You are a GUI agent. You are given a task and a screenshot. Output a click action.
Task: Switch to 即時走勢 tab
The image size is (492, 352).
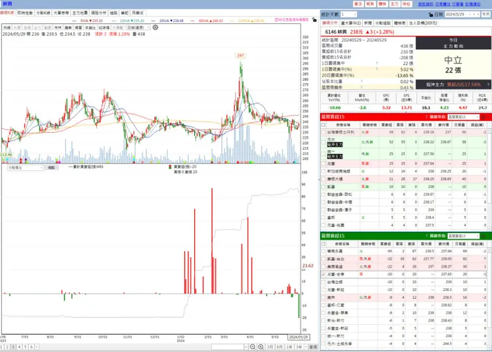25,13
